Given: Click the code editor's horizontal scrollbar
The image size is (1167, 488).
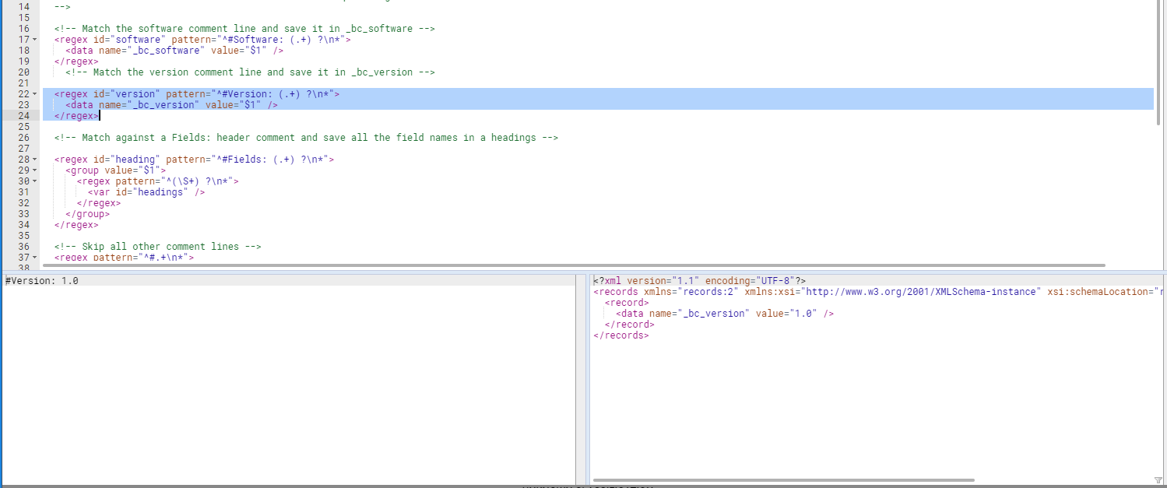Looking at the screenshot, I should pyautogui.click(x=576, y=265).
